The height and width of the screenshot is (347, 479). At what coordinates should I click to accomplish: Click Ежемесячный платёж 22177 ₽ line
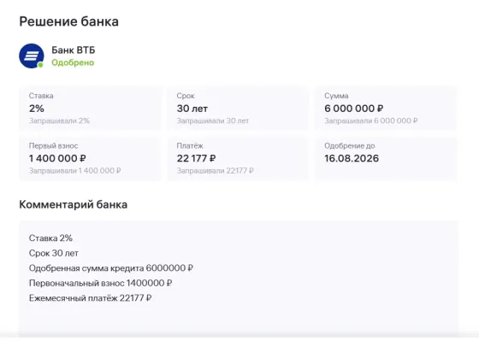pos(90,298)
